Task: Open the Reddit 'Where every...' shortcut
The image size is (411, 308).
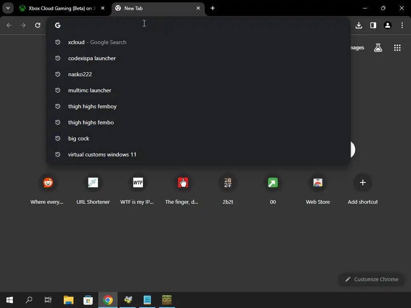Action: 48,189
